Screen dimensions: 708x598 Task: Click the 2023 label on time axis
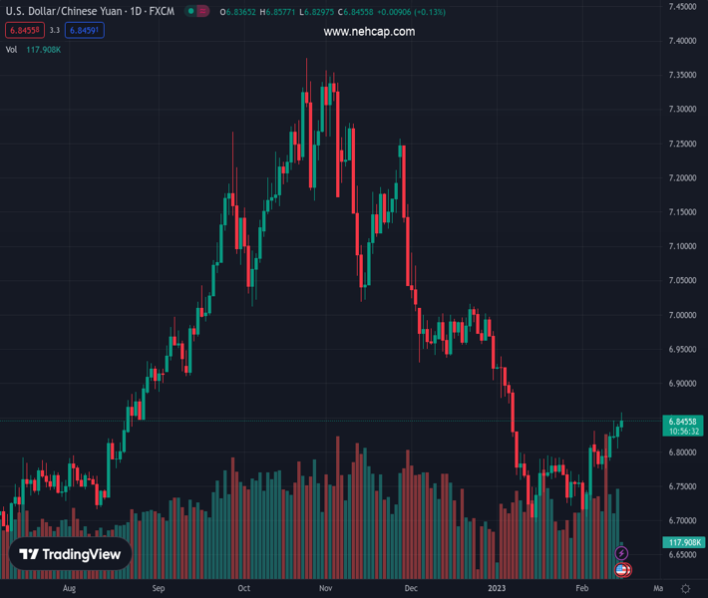(x=497, y=589)
